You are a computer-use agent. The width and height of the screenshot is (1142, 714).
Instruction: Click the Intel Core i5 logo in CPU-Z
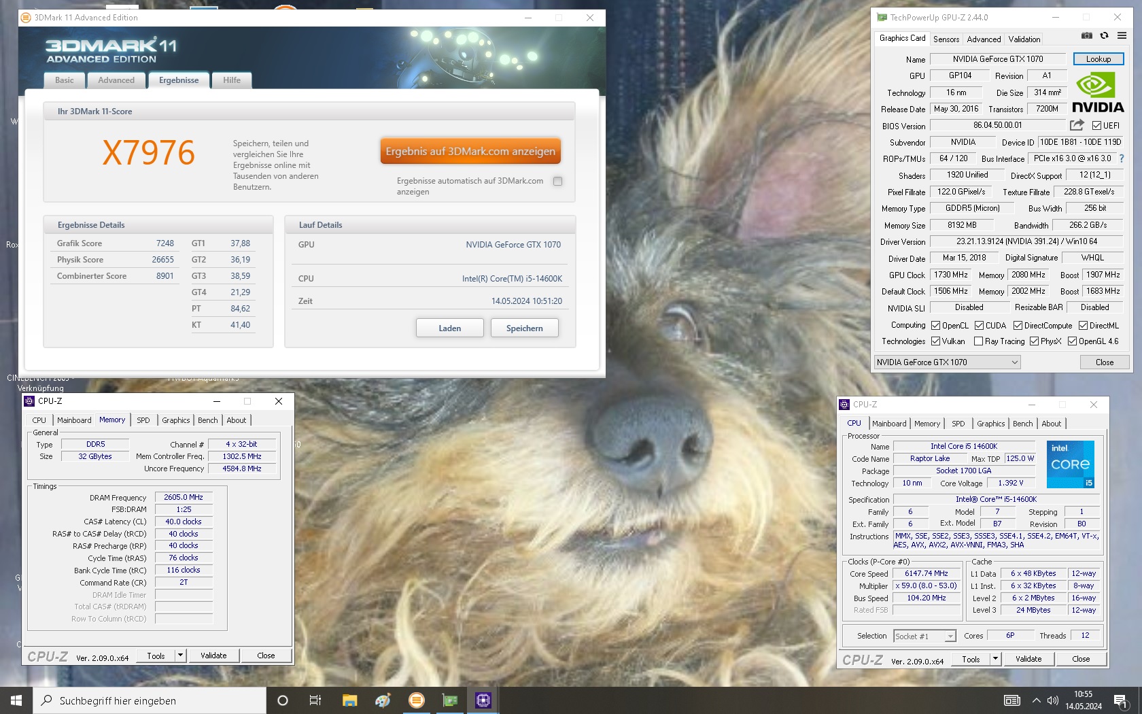click(x=1071, y=464)
